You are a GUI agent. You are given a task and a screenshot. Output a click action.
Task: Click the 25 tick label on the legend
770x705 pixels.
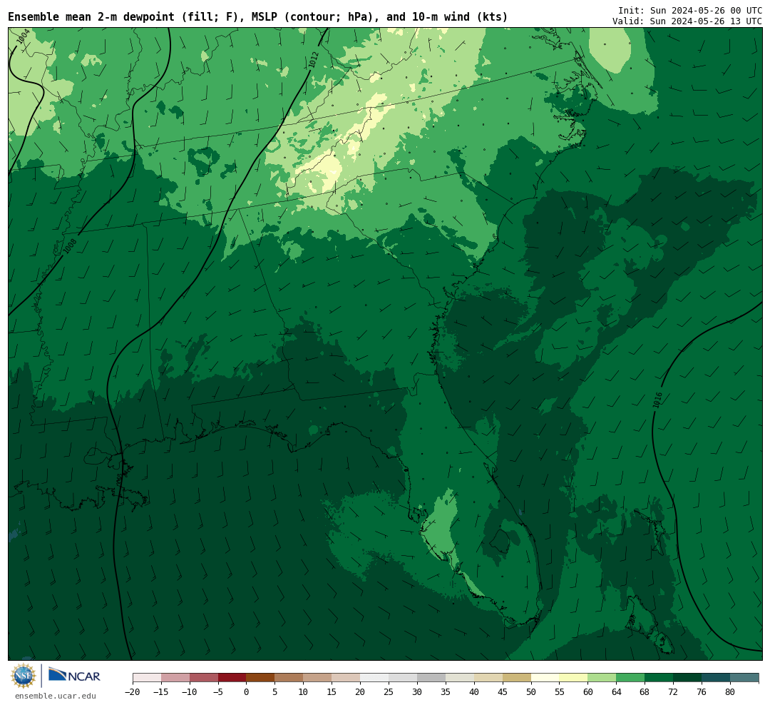click(389, 691)
